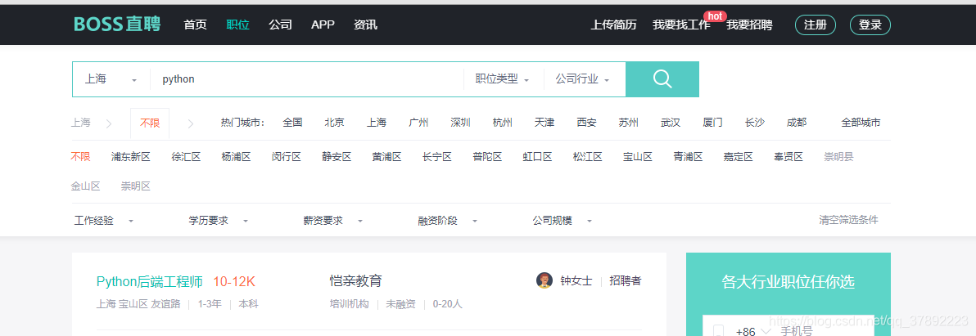Open the 公司 navigation tab
This screenshot has width=976, height=336.
click(280, 25)
